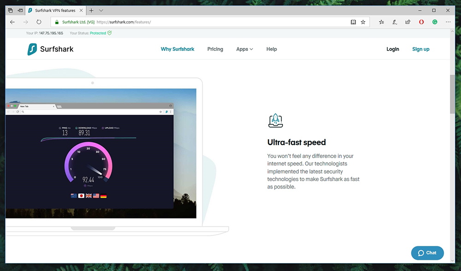461x271 pixels.
Task: Click the green Grammarly extension icon
Action: (x=435, y=22)
